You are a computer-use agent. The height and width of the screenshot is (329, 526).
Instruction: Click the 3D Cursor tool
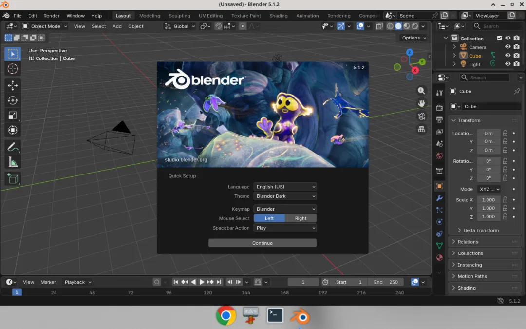[x=13, y=69]
